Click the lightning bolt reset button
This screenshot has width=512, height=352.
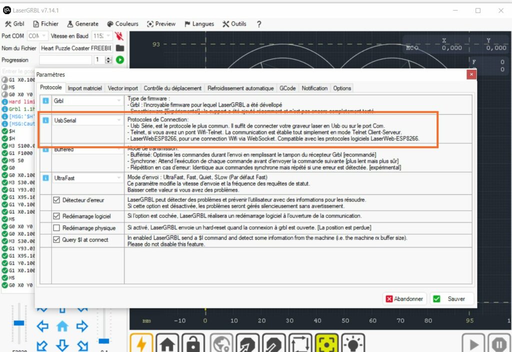pos(141,343)
